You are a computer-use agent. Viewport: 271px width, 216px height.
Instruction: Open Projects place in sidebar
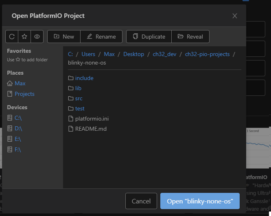pos(24,94)
